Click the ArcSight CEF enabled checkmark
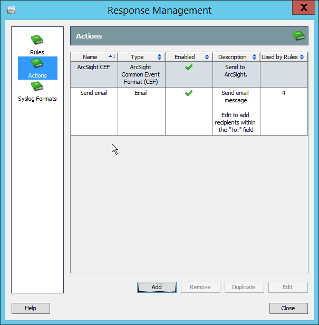 [x=189, y=68]
